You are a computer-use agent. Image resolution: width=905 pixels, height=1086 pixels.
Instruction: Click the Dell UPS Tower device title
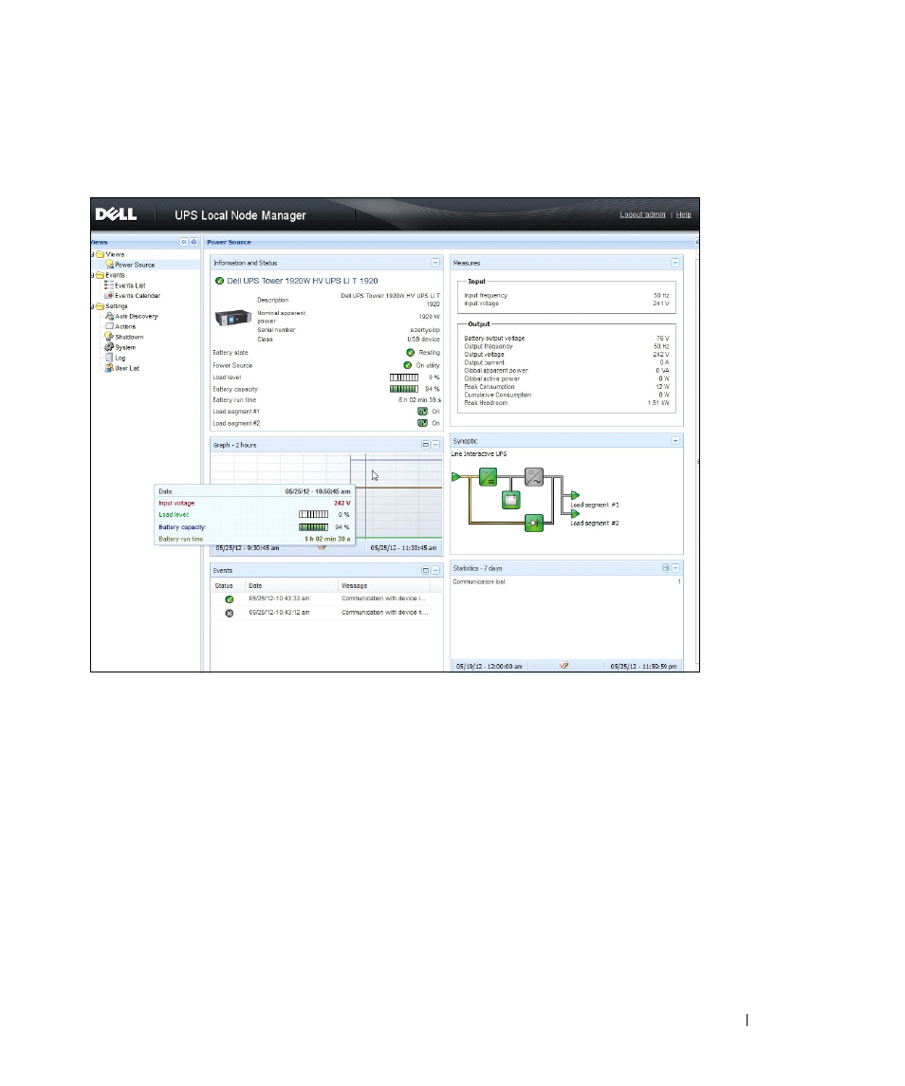[x=303, y=281]
